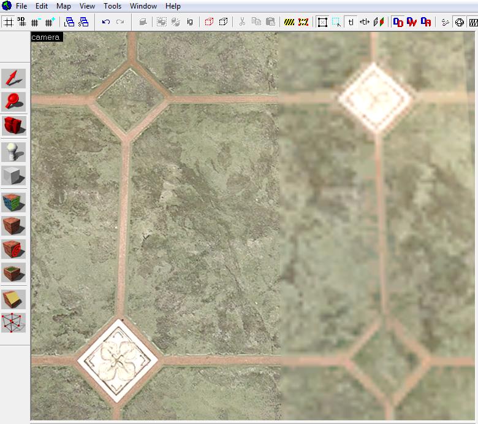Select the red arrow Selection tool
The width and height of the screenshot is (478, 424).
[x=13, y=78]
